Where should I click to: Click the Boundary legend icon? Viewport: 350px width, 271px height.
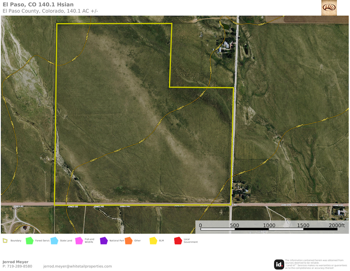5,240
